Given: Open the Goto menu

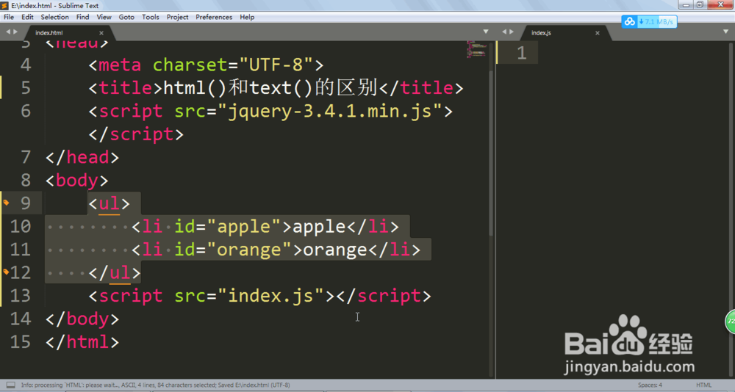Looking at the screenshot, I should pos(126,17).
